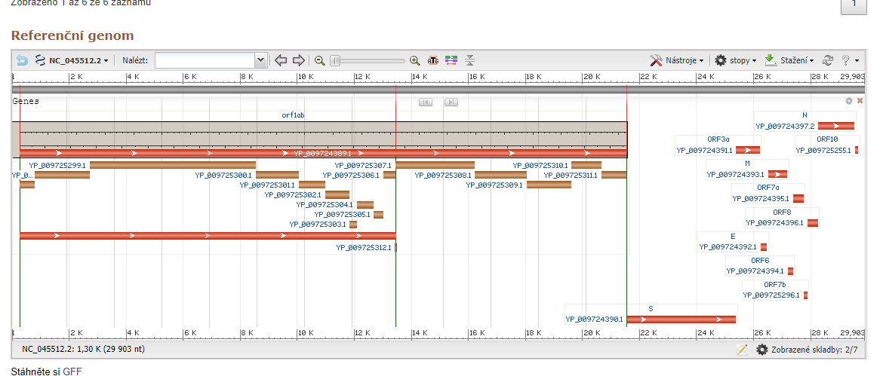883x376 pixels.
Task: Open the feedback note pencil icon
Action: [x=742, y=350]
